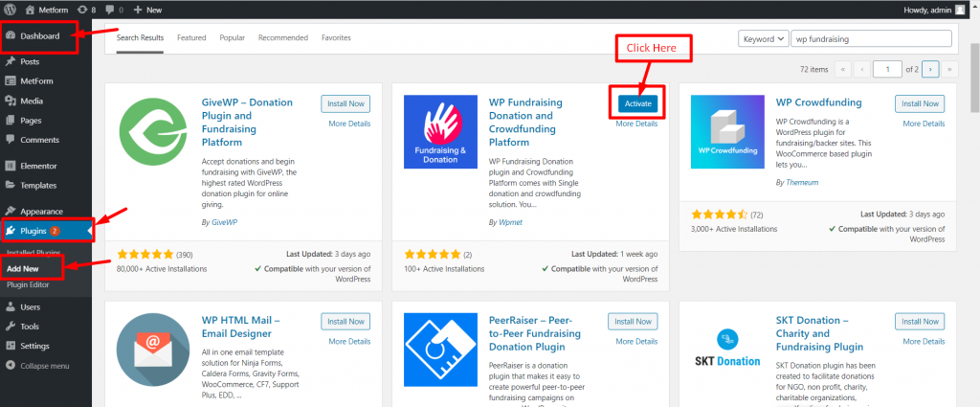Click the Tools wrench icon
Image resolution: width=980 pixels, height=407 pixels.
click(10, 327)
